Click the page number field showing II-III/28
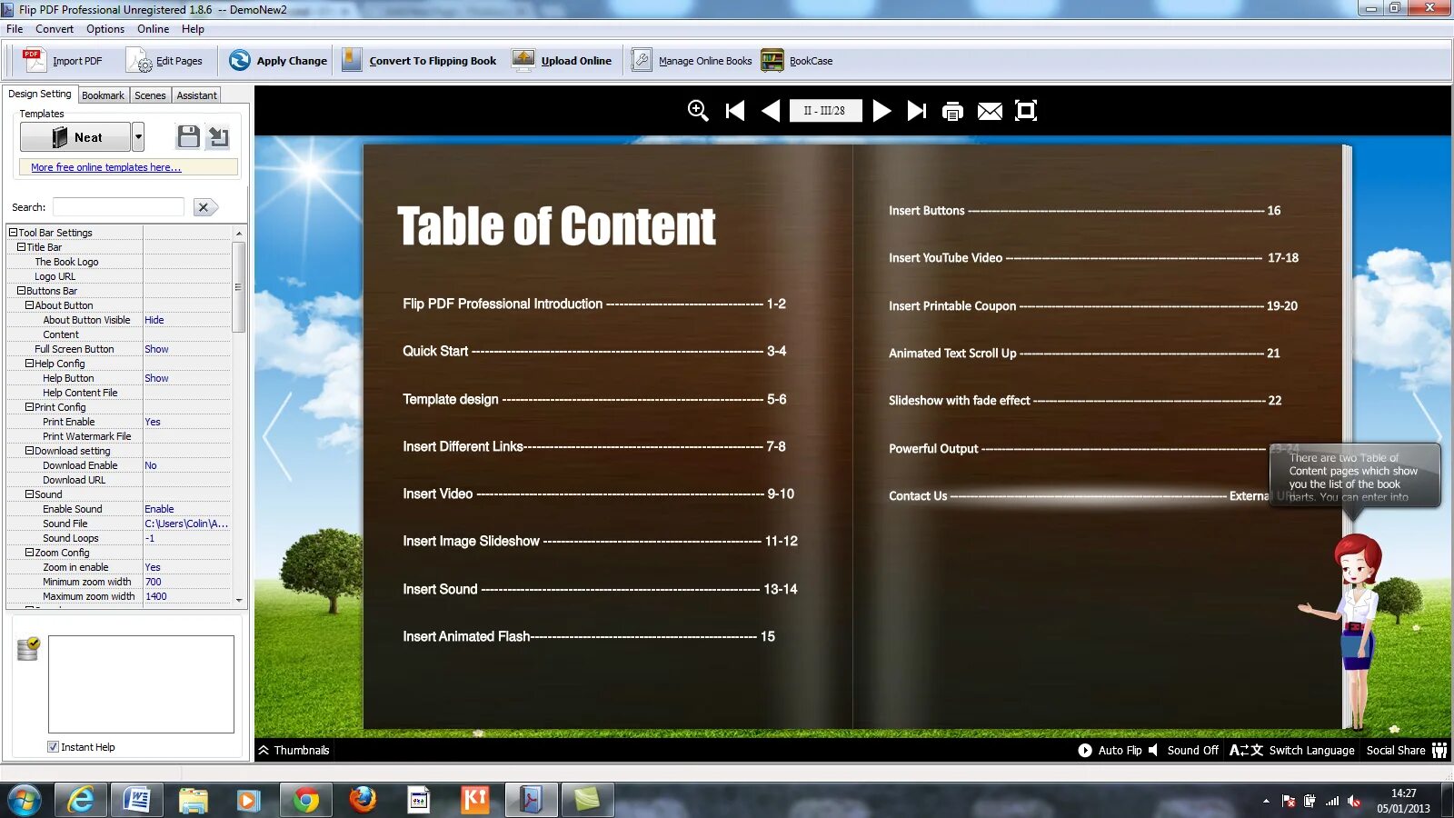 825,110
